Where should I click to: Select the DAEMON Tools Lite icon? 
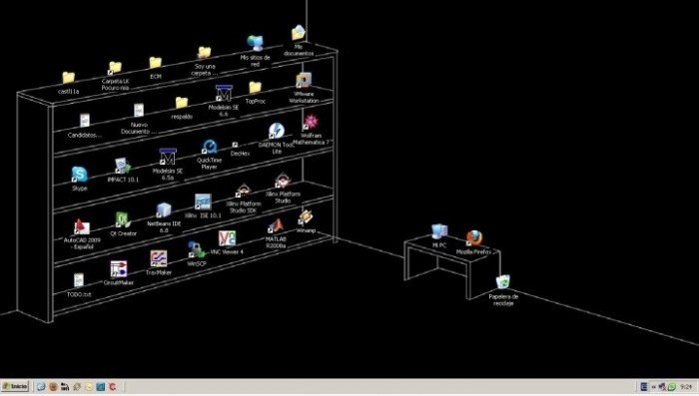point(277,132)
